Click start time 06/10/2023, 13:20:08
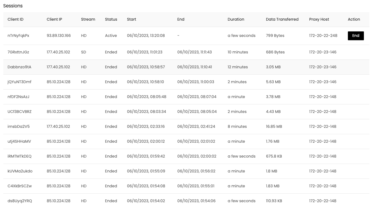This screenshot has width=373, height=208. click(146, 36)
